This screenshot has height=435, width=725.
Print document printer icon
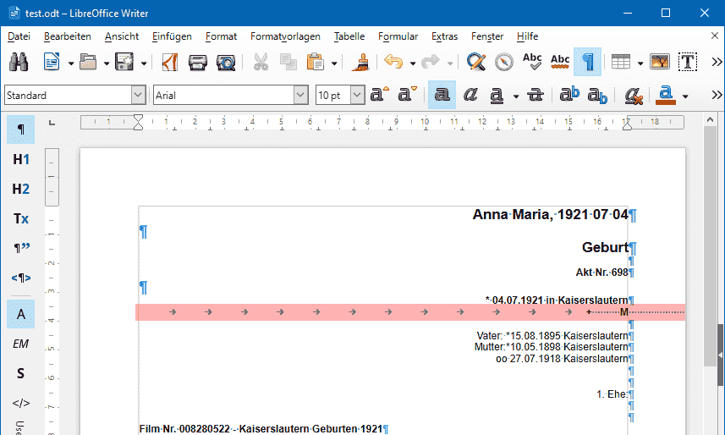(x=198, y=62)
